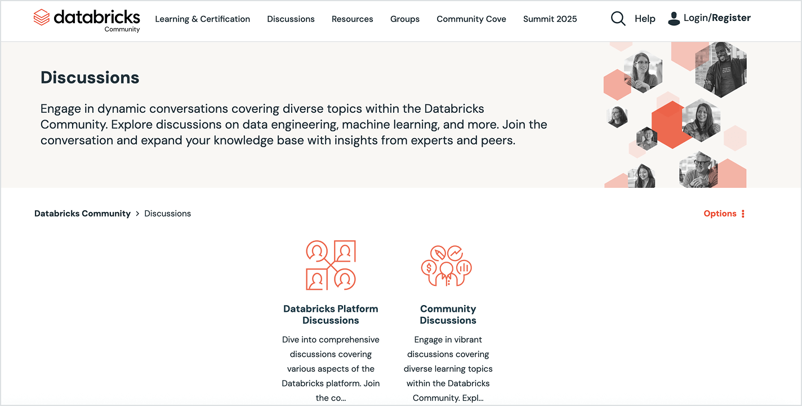Open the Options dropdown menu
The height and width of the screenshot is (406, 802).
724,214
